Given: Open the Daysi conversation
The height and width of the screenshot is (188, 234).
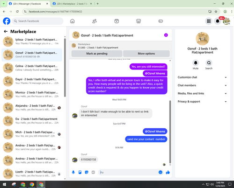Looking at the screenshot, I should [x=32, y=81].
